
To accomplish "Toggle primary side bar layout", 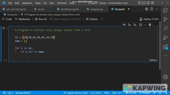I will click(x=140, y=3).
